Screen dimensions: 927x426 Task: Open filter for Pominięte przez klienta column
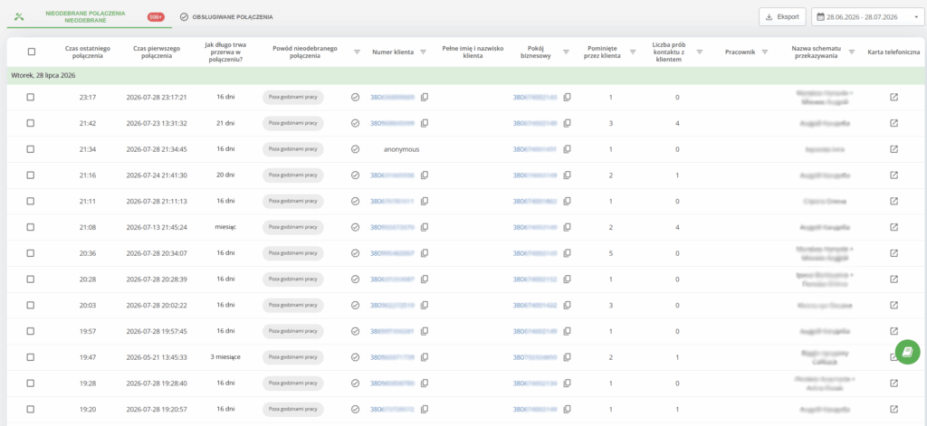(633, 52)
